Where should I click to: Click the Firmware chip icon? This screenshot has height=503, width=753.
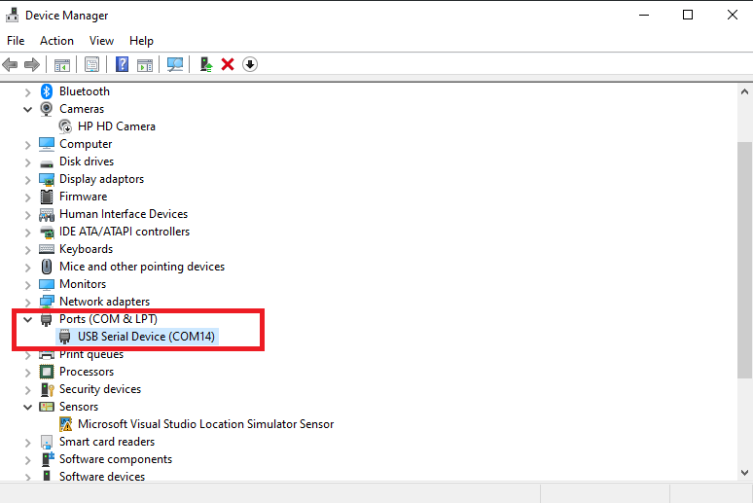pos(47,197)
